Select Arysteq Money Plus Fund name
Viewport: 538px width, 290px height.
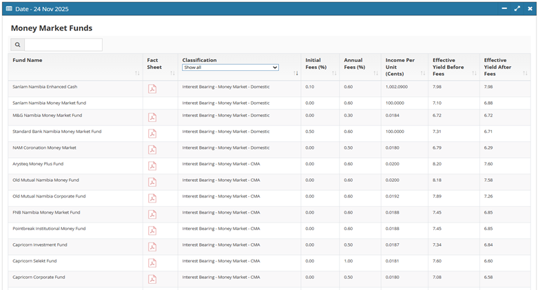click(x=38, y=164)
